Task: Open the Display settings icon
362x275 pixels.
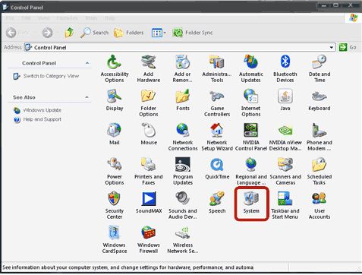Action: tap(115, 100)
